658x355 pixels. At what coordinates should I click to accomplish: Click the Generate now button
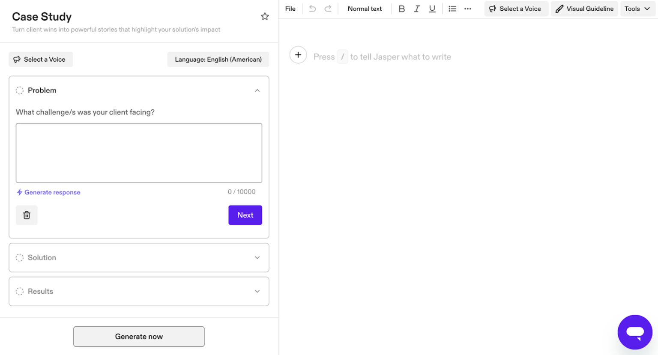coord(138,337)
